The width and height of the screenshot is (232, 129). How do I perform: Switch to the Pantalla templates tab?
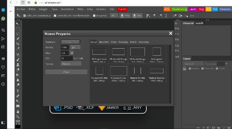(x=123, y=42)
